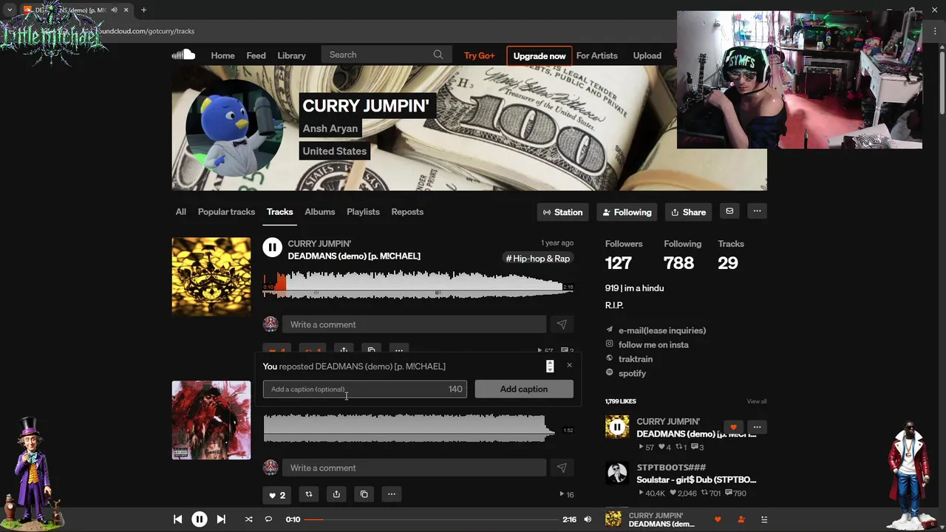The height and width of the screenshot is (532, 946).
Task: Focus the DEADMANS Write a comment field
Action: [415, 324]
